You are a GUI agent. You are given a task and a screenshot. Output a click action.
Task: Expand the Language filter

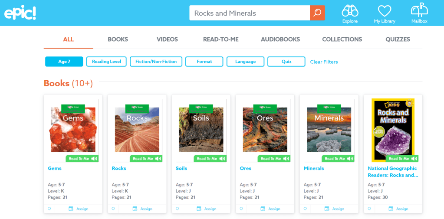(245, 62)
